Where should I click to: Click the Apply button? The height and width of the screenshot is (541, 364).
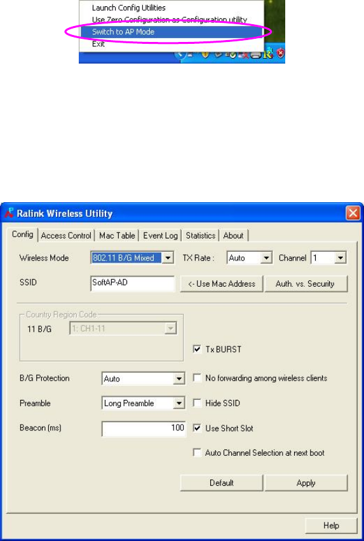(306, 483)
